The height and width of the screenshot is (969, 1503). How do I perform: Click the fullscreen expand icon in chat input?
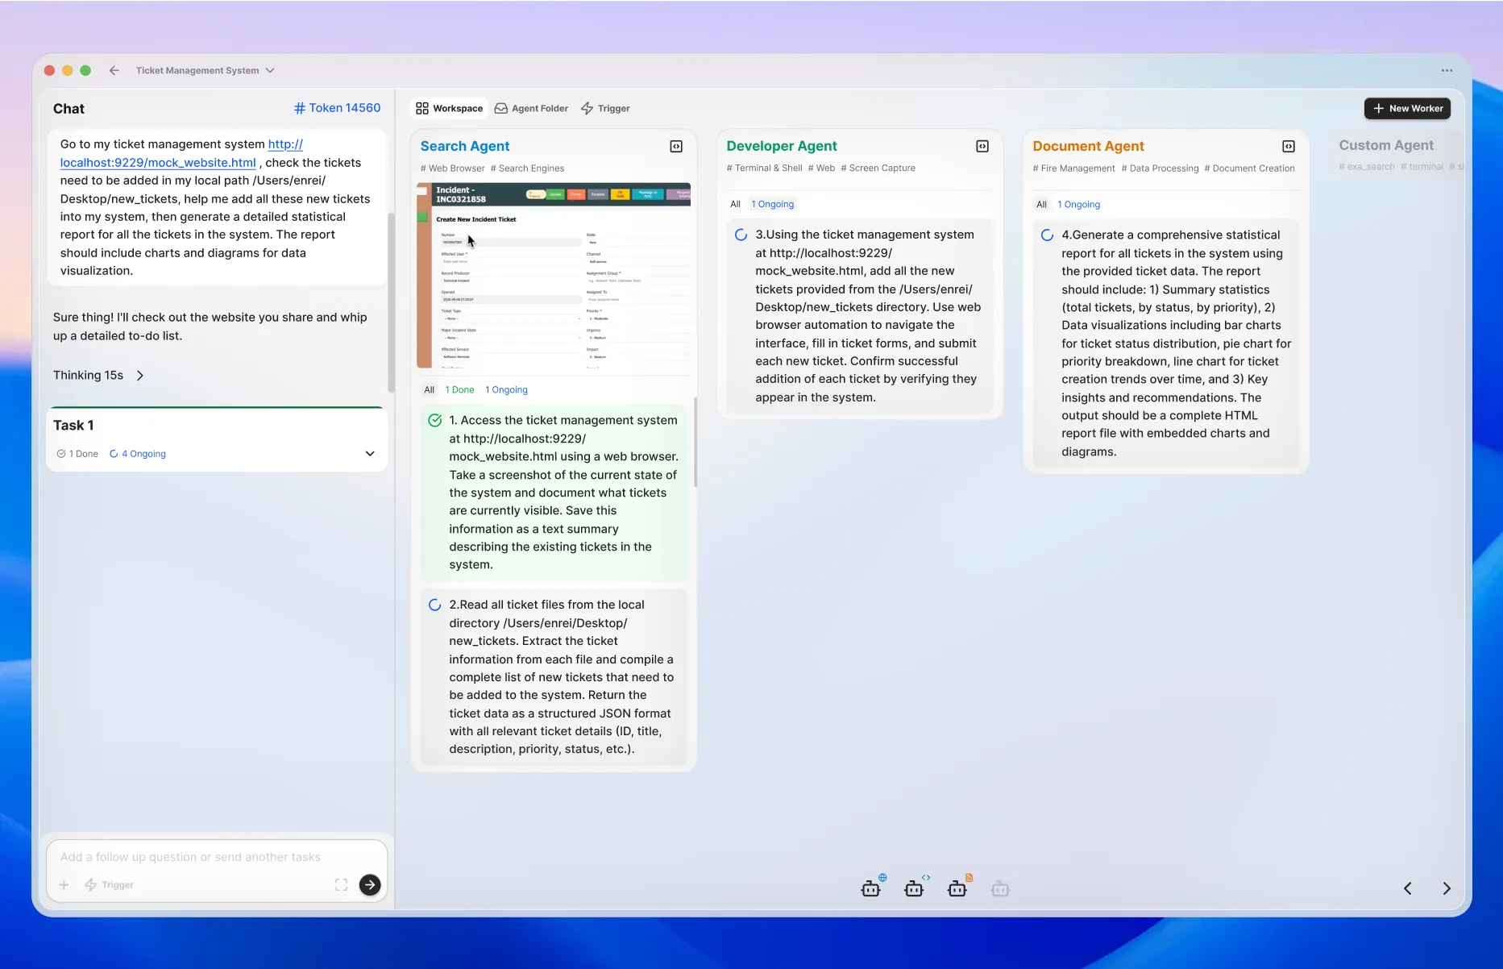[340, 884]
